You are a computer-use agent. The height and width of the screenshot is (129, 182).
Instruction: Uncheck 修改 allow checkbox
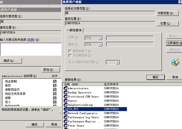(x=55, y=86)
